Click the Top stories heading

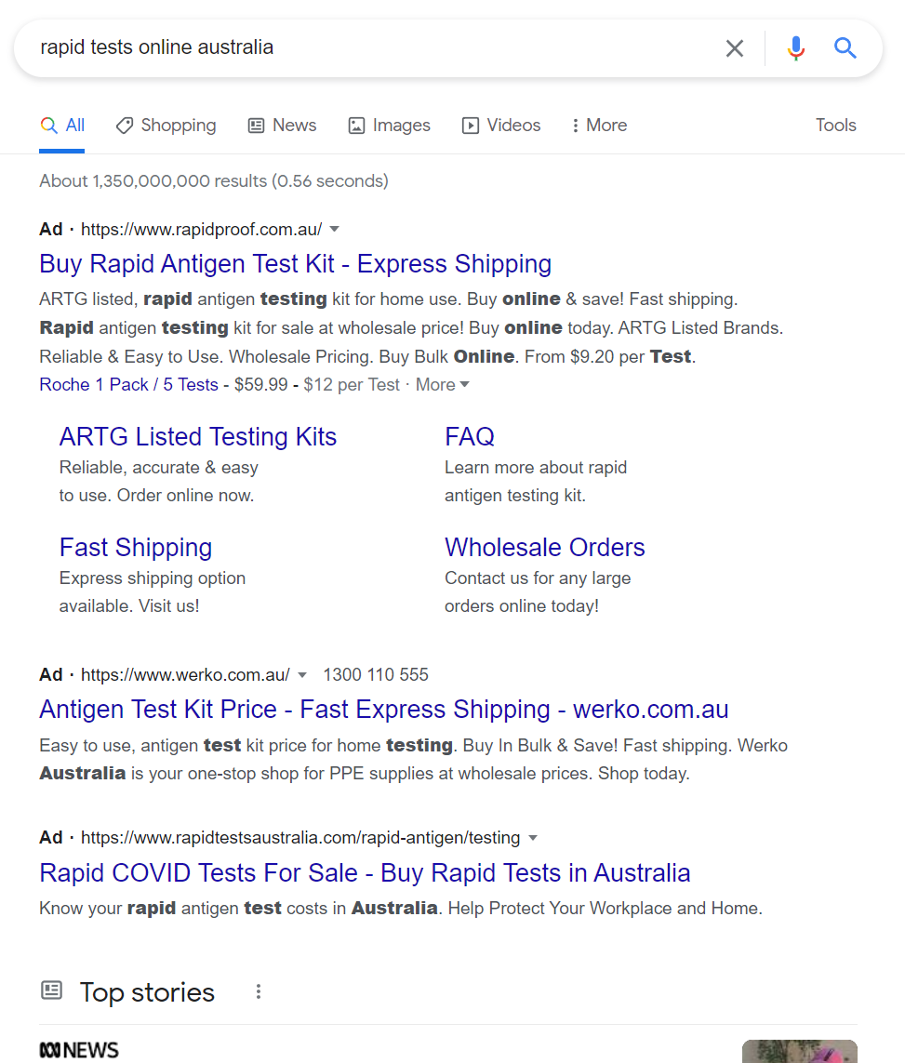click(147, 991)
